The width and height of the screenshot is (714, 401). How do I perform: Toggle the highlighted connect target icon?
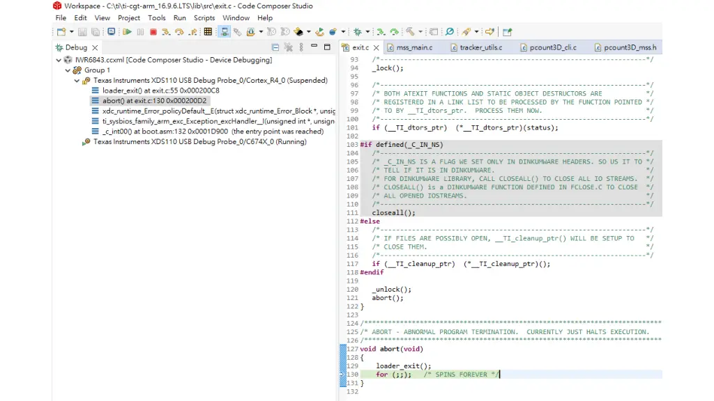click(x=225, y=32)
